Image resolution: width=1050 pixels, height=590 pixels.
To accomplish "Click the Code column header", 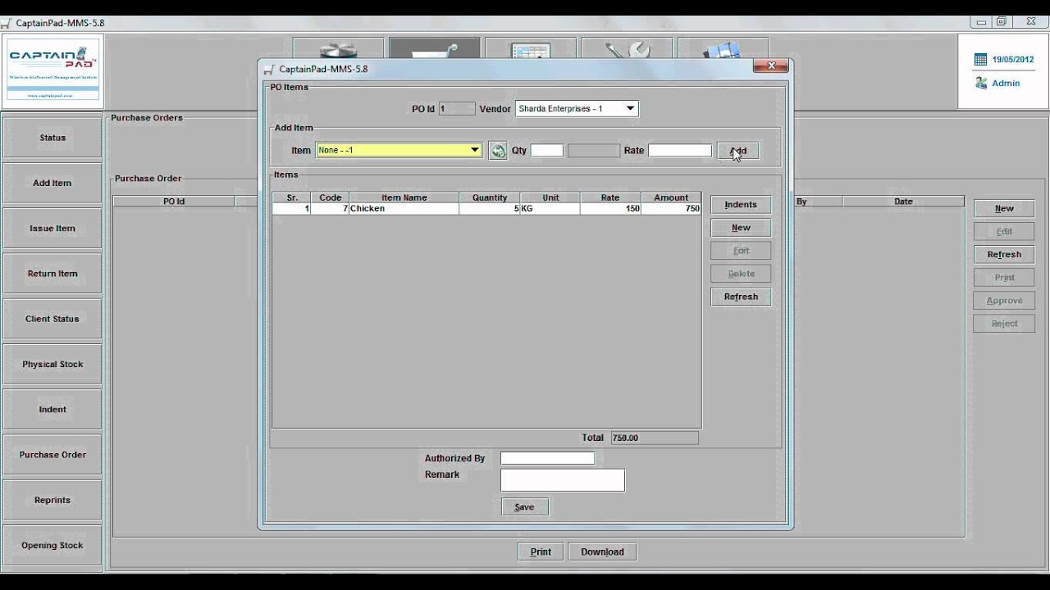I will point(330,197).
